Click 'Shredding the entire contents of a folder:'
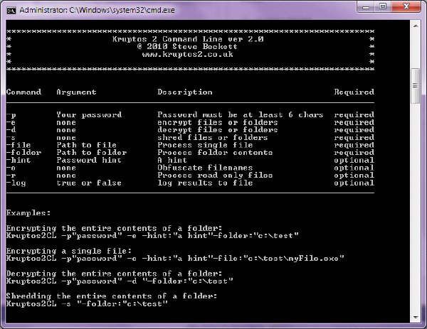 click(112, 296)
